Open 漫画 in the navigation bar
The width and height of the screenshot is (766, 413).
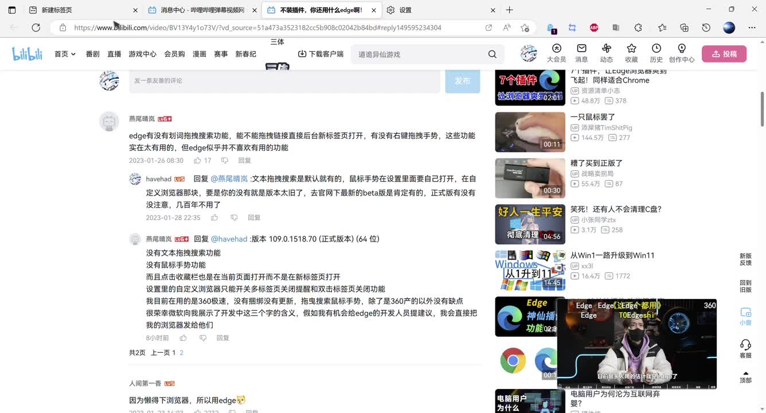(200, 54)
